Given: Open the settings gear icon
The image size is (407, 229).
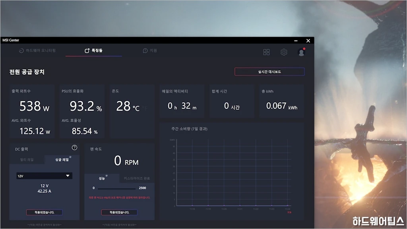Looking at the screenshot, I should tap(284, 52).
